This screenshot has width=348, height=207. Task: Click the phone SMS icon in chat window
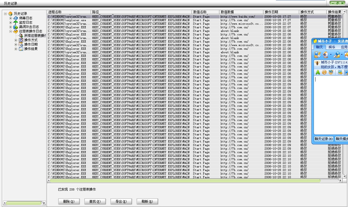(317, 55)
